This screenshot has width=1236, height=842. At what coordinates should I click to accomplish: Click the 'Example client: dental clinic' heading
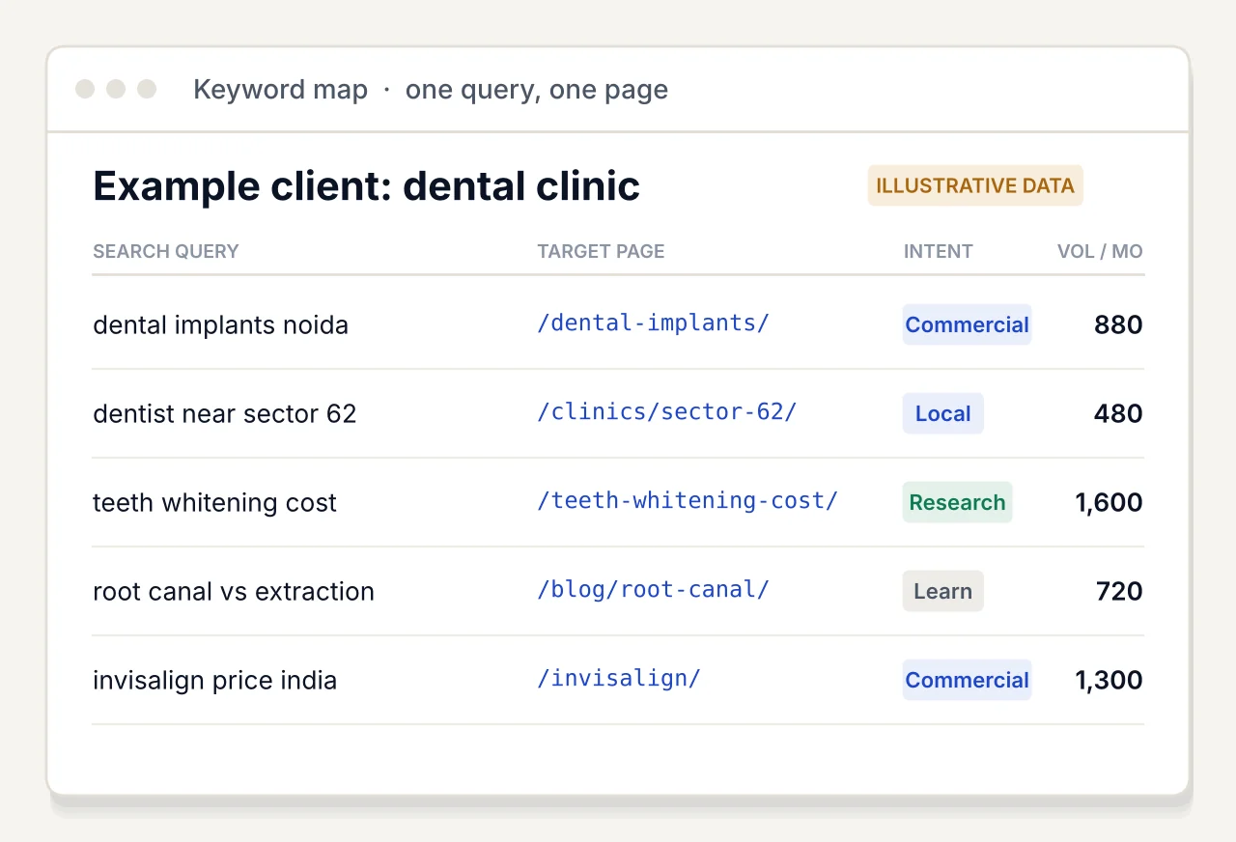[366, 185]
